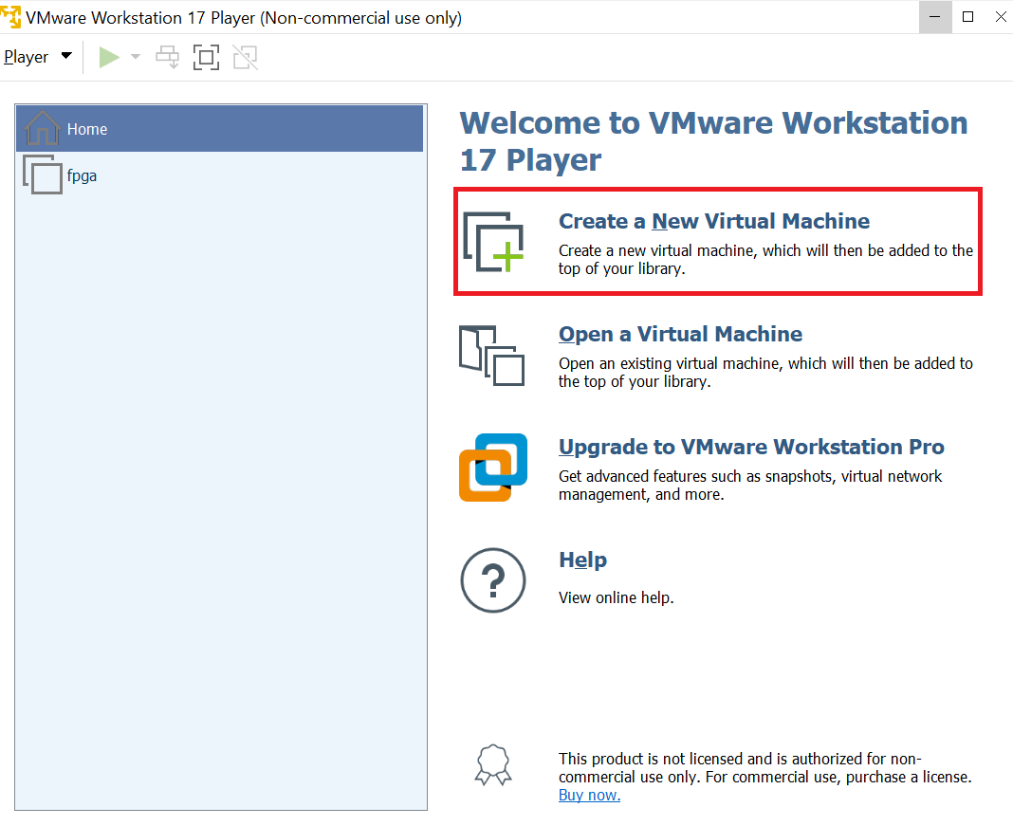
Task: Click Send Ctrl+Alt+Del toolbar icon
Action: point(168,57)
